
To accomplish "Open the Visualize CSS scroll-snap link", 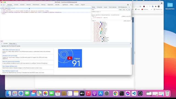I will pos(10,56).
